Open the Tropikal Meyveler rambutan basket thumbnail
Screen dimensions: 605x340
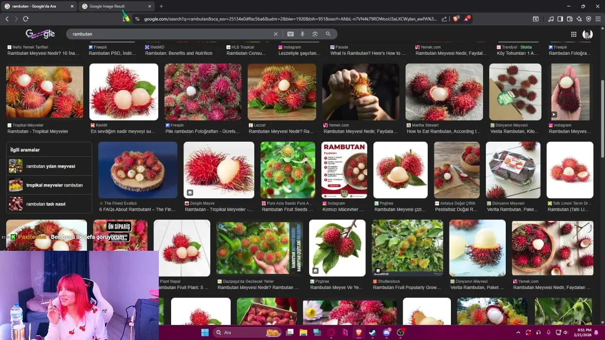tap(44, 92)
